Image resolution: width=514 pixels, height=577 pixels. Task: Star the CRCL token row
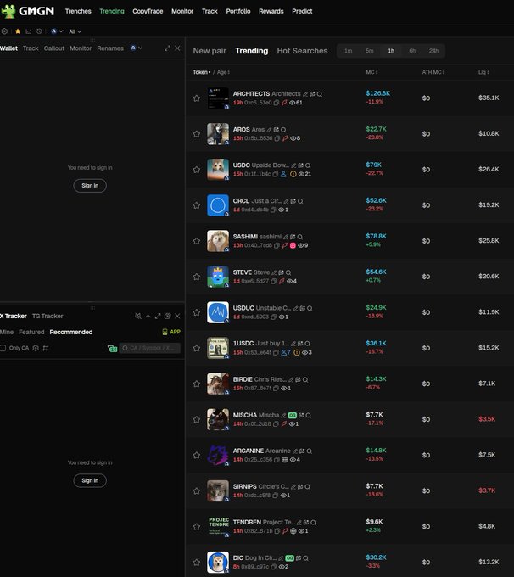(x=197, y=205)
